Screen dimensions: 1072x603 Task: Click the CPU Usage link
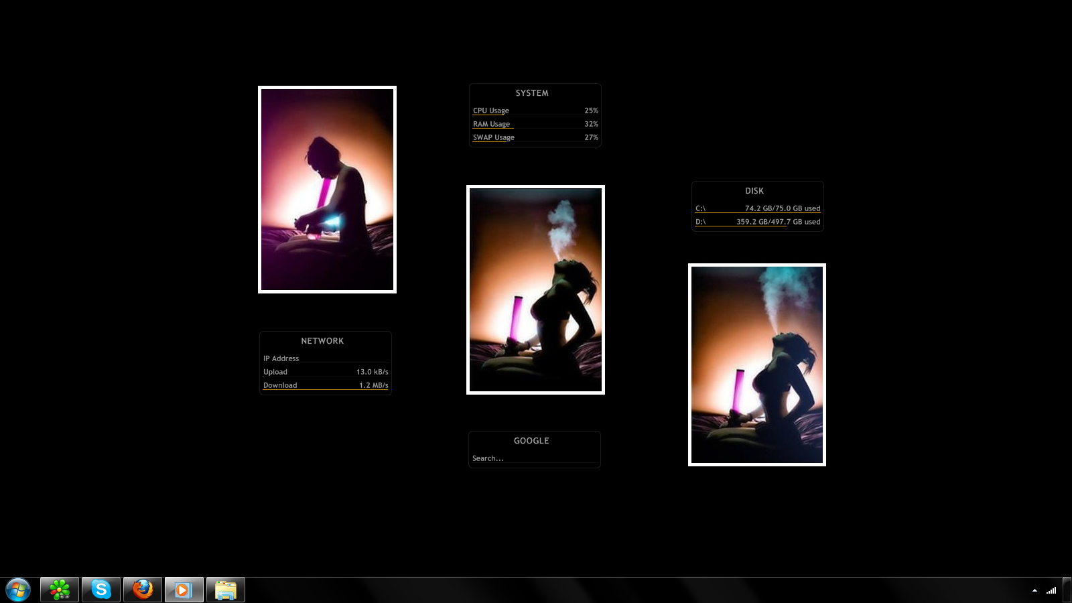[491, 111]
